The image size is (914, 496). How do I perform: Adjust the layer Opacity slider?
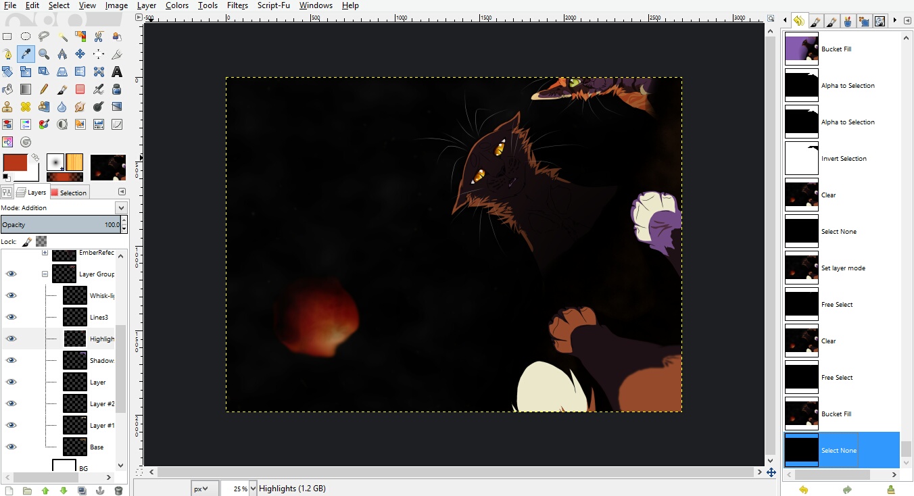(61, 224)
